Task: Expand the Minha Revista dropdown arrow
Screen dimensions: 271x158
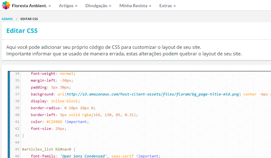Action: [x=150, y=6]
